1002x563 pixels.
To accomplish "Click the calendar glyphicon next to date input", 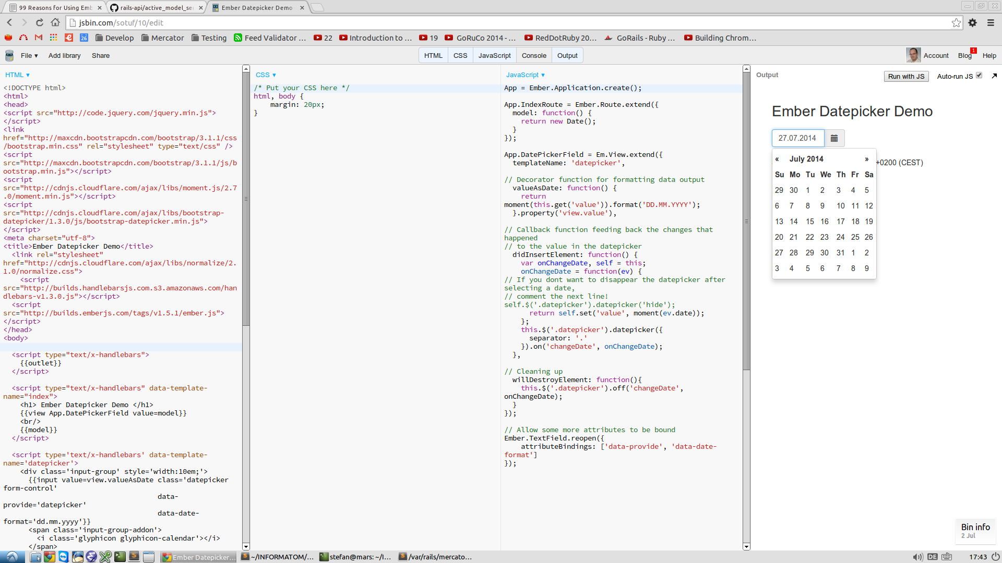I will (x=834, y=138).
